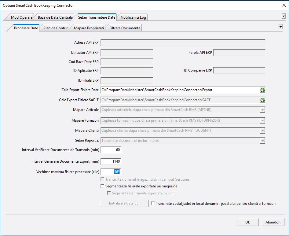Select the Cod Baza Date ERP field
The image size is (289, 236).
coord(127,62)
